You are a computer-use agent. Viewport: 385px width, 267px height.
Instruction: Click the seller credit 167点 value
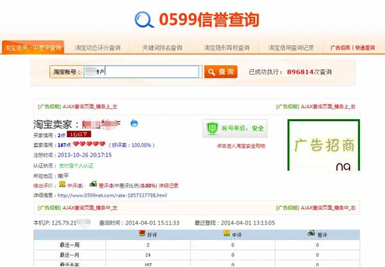tap(64, 145)
